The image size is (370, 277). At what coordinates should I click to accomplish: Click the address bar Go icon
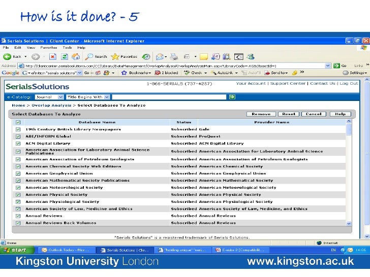[336, 66]
